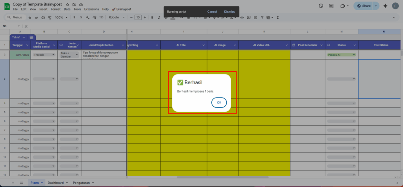Add a new sheet with plus icon

tap(13, 183)
